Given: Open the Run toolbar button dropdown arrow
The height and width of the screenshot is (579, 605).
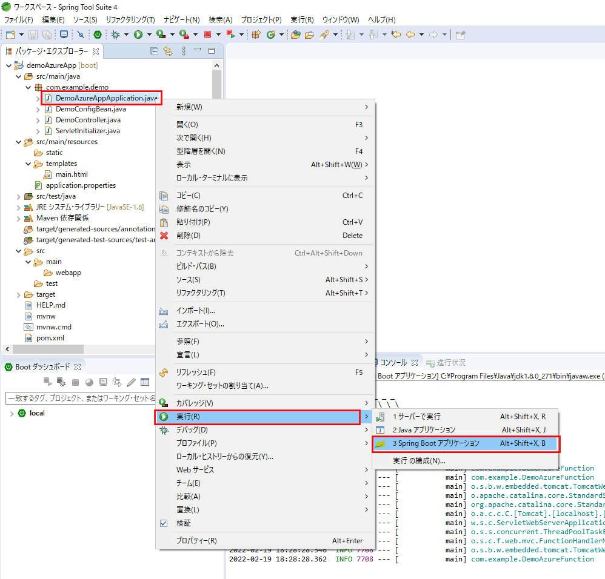Looking at the screenshot, I should point(149,35).
